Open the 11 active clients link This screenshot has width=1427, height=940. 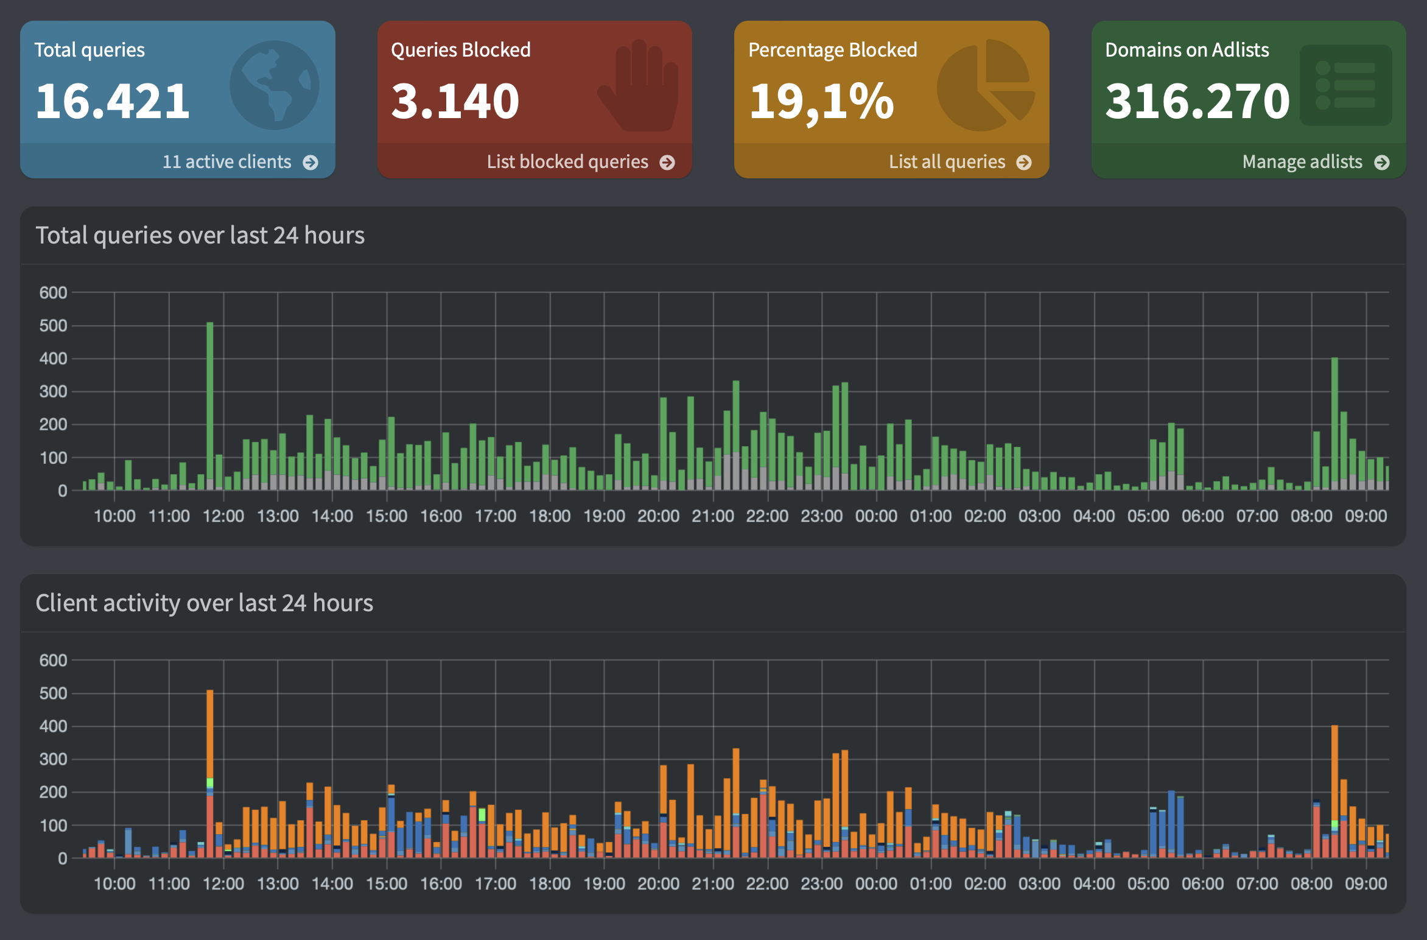pyautogui.click(x=226, y=162)
